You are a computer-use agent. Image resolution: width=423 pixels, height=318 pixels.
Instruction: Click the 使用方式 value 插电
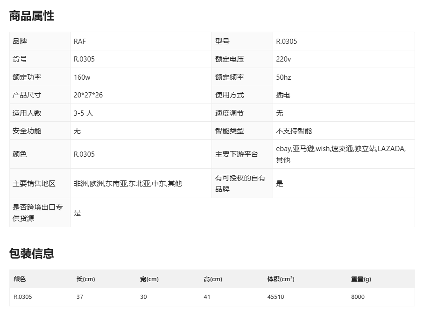point(283,95)
